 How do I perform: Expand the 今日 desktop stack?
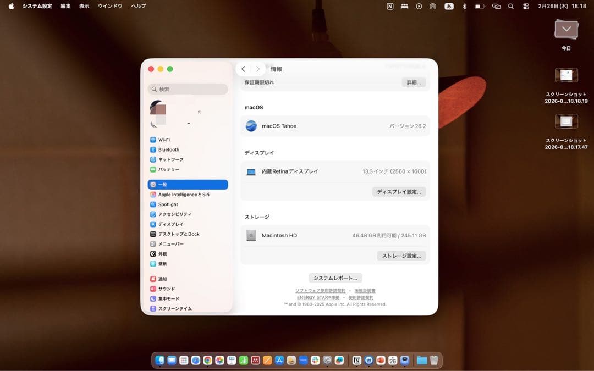(x=566, y=30)
